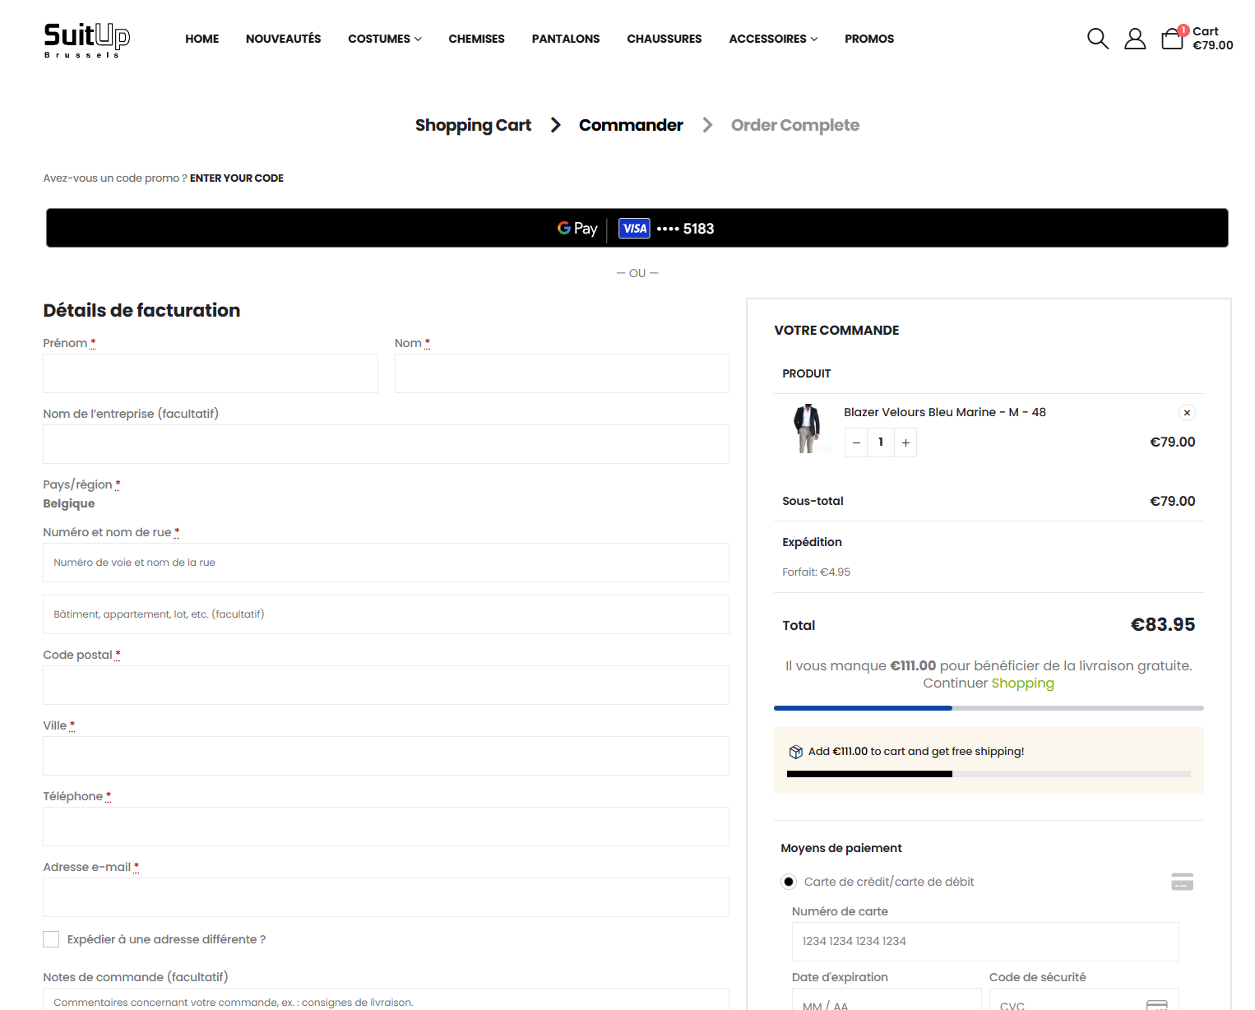
Task: Select 'Carte de crédit/carte de débit' radio
Action: 789,882
